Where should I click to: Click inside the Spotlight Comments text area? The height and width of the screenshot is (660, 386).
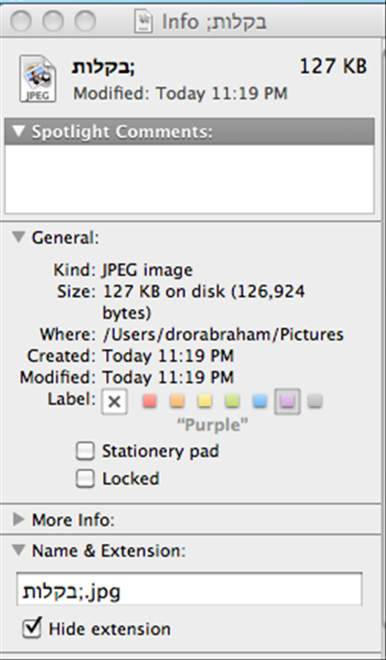click(189, 179)
